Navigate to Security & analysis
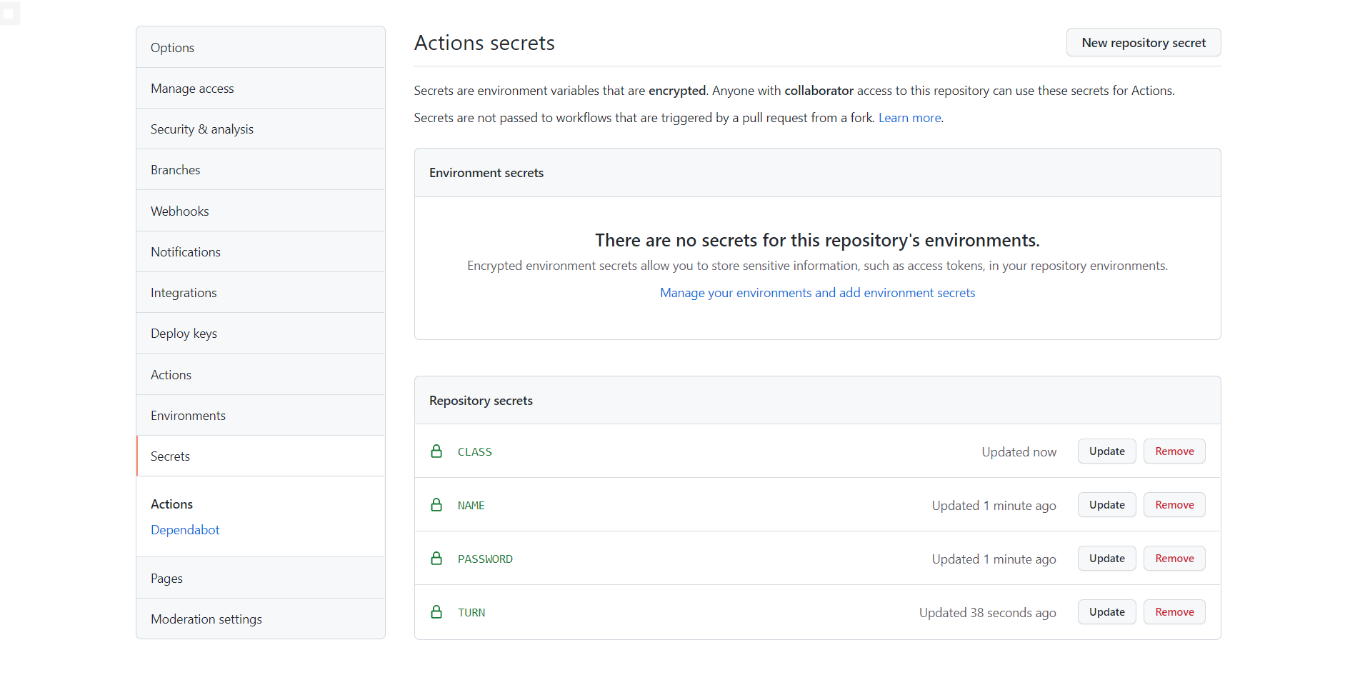 pyautogui.click(x=202, y=129)
